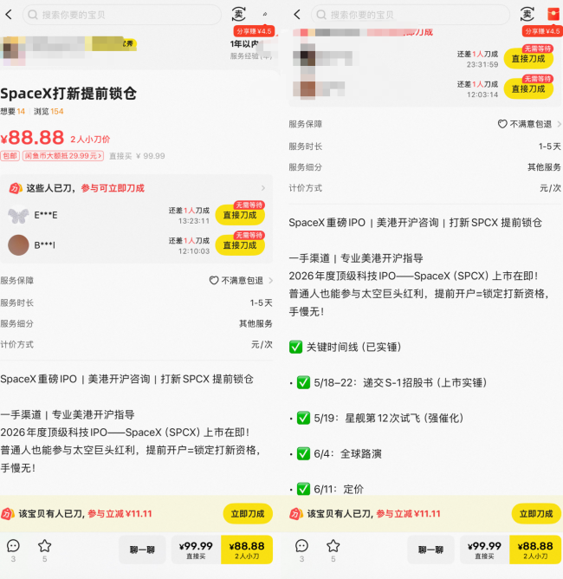Screen dimensions: 563x579
Task: Click 立即刀成 button in left yellow banner
Action: point(248,514)
